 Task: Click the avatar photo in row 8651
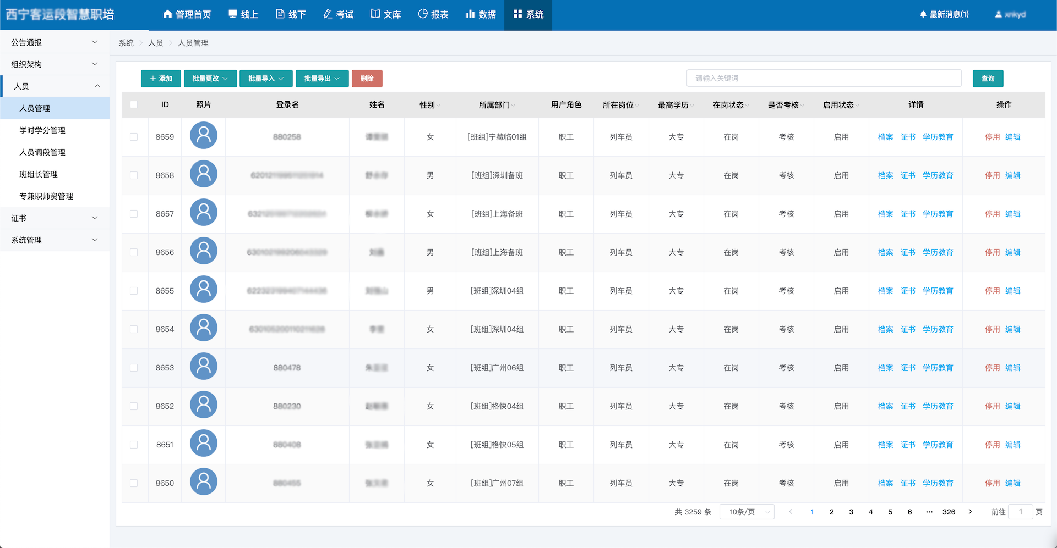(204, 444)
